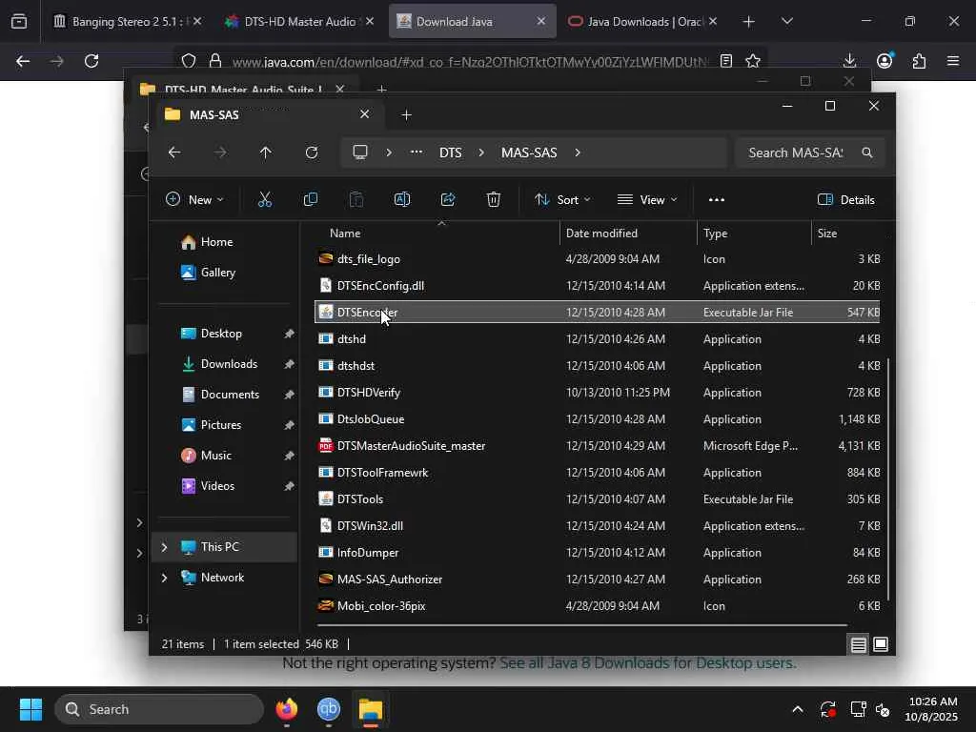The width and height of the screenshot is (976, 732).
Task: Click the Windows taskbar Search box
Action: pos(160,709)
